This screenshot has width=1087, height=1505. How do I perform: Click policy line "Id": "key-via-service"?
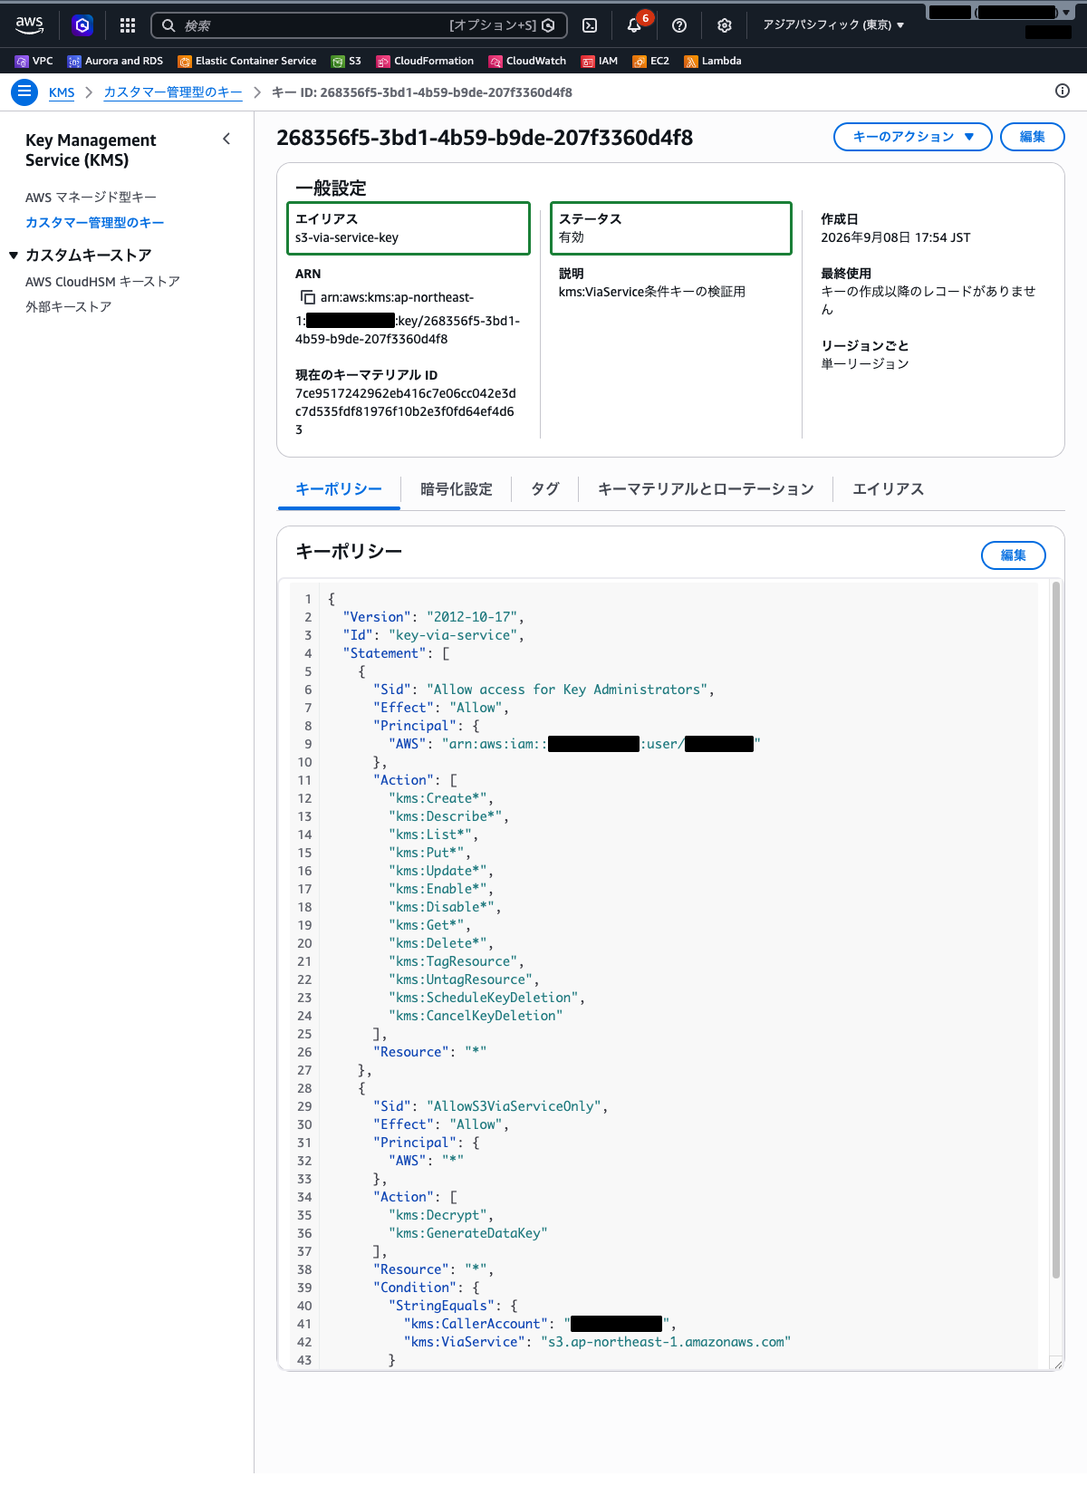[x=433, y=635]
